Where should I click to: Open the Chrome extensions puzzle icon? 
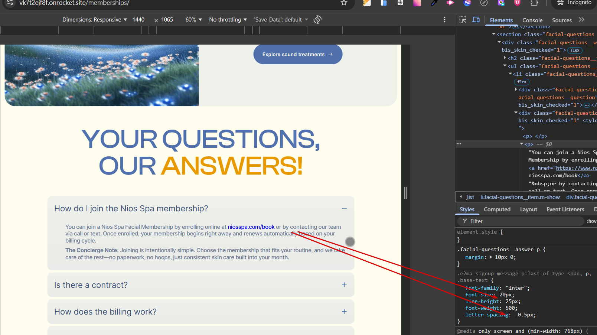click(534, 3)
